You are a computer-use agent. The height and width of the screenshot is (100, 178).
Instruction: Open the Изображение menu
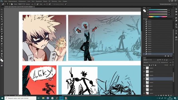point(22,1)
